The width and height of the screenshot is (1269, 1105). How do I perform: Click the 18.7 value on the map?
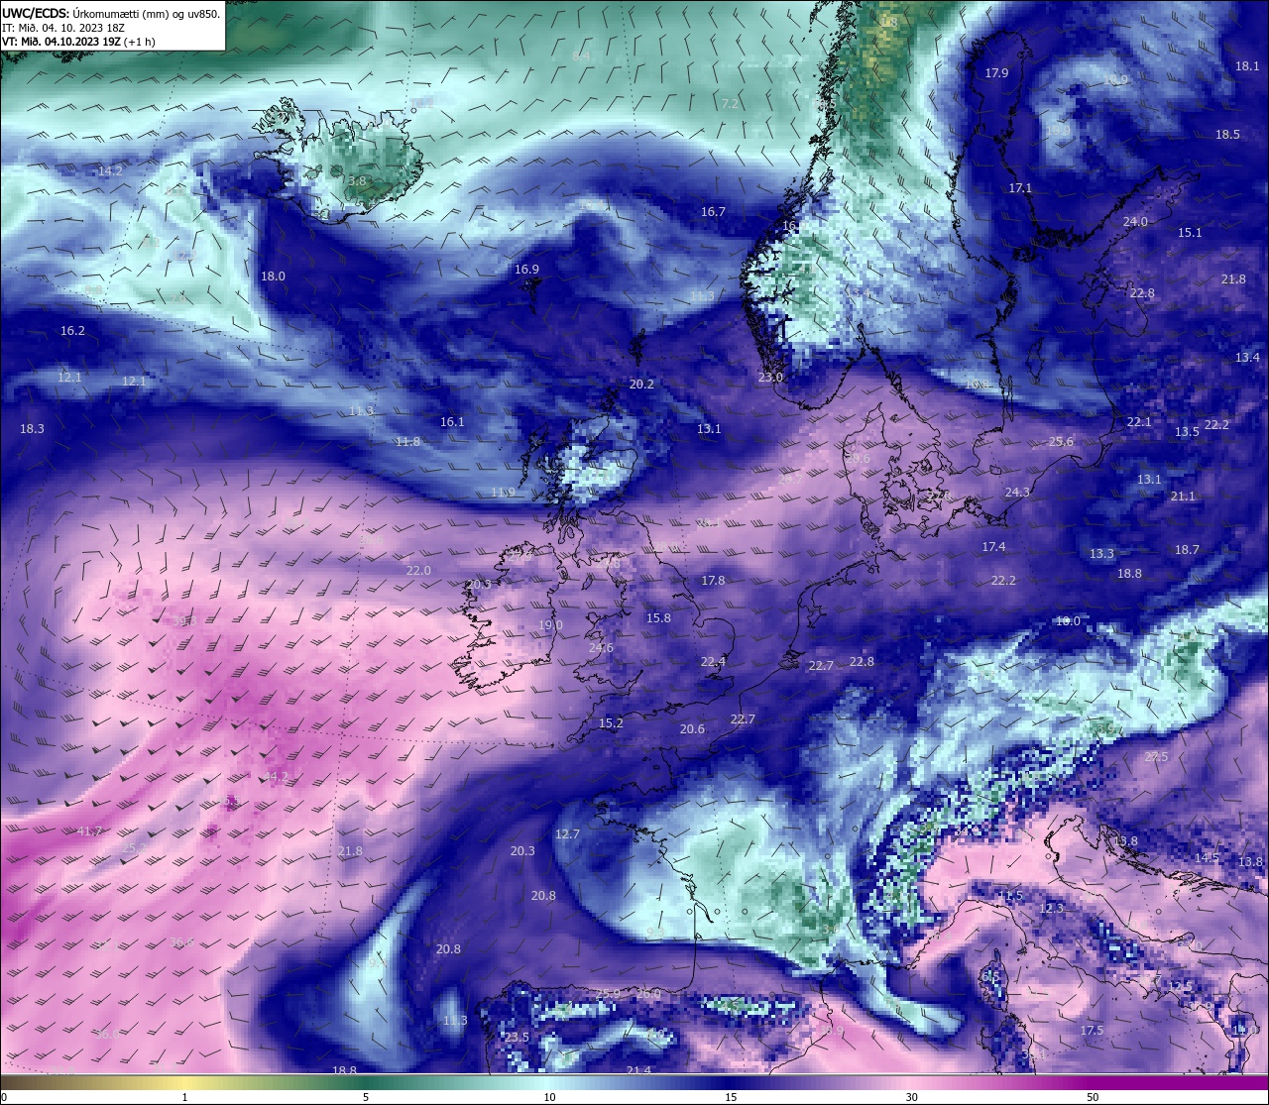click(x=1187, y=550)
